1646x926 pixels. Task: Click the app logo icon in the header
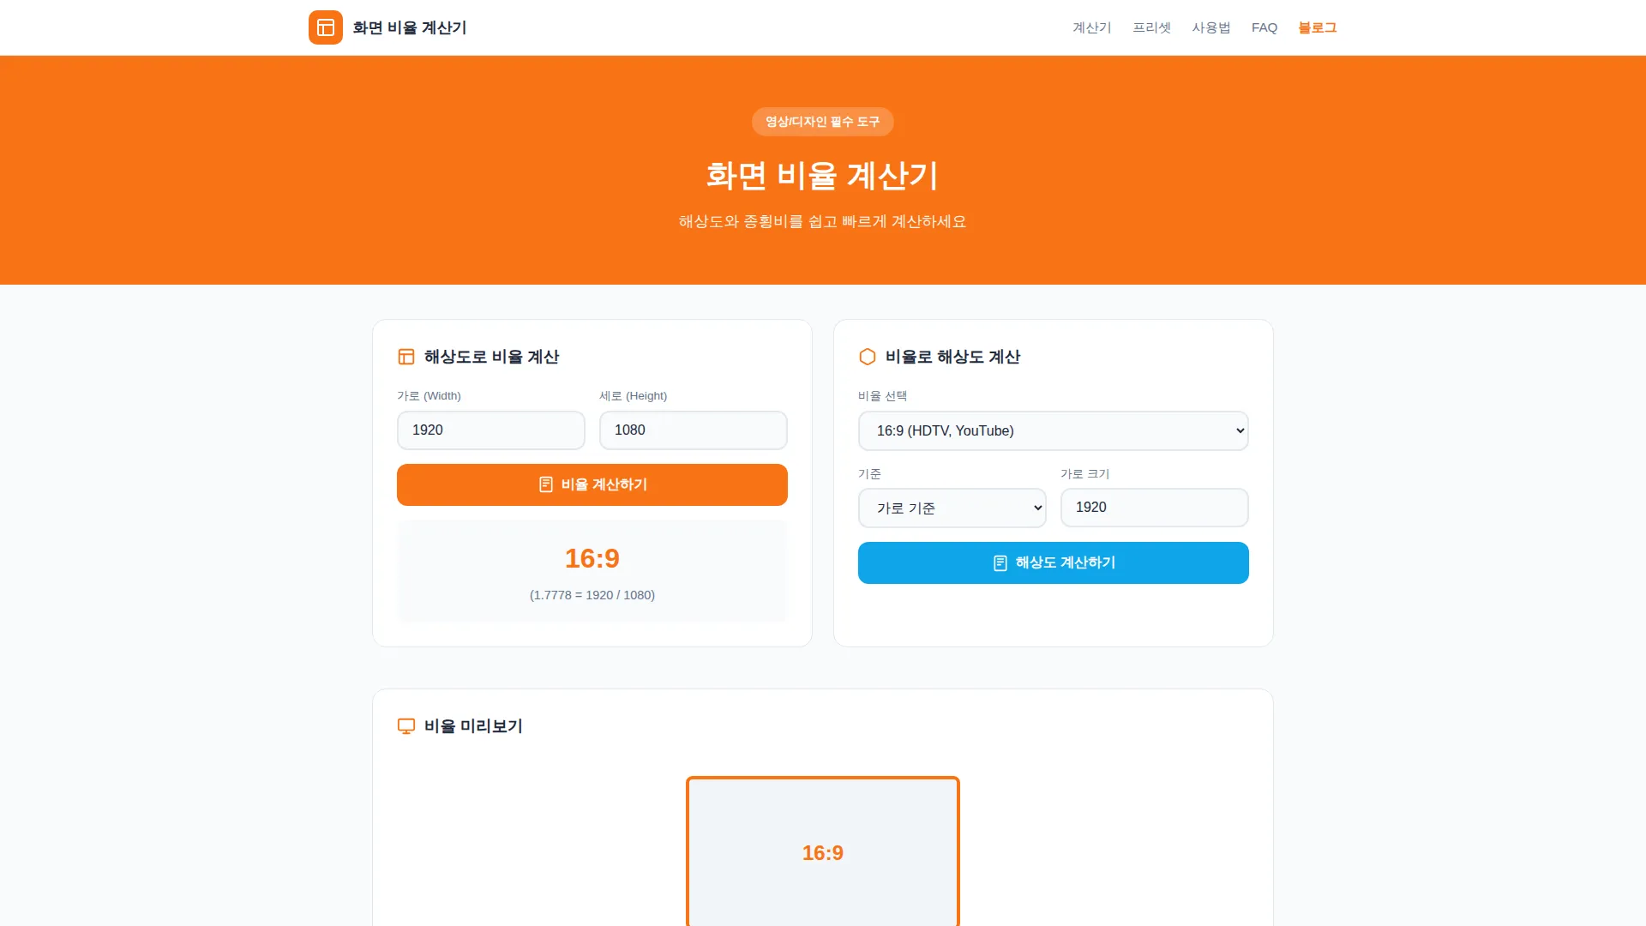point(326,27)
